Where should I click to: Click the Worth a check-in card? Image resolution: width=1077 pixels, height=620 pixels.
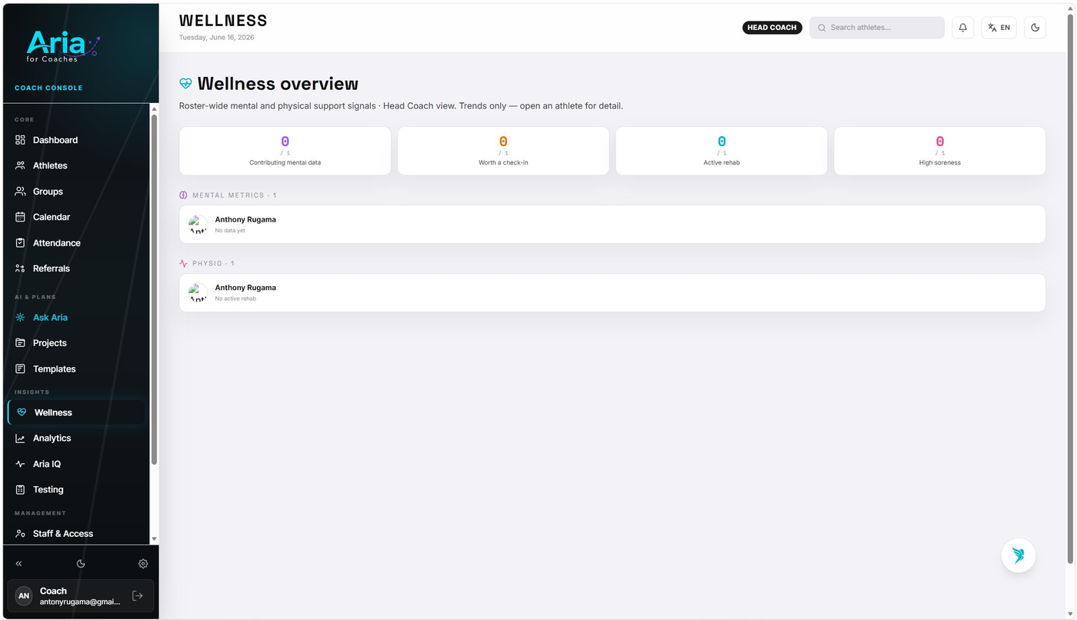503,151
